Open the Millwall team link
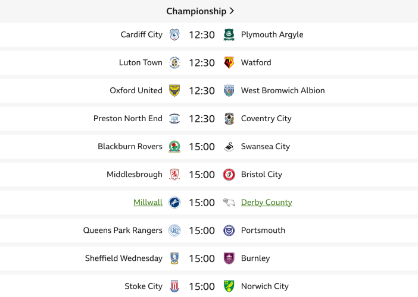This screenshot has width=418, height=297. pos(148,203)
